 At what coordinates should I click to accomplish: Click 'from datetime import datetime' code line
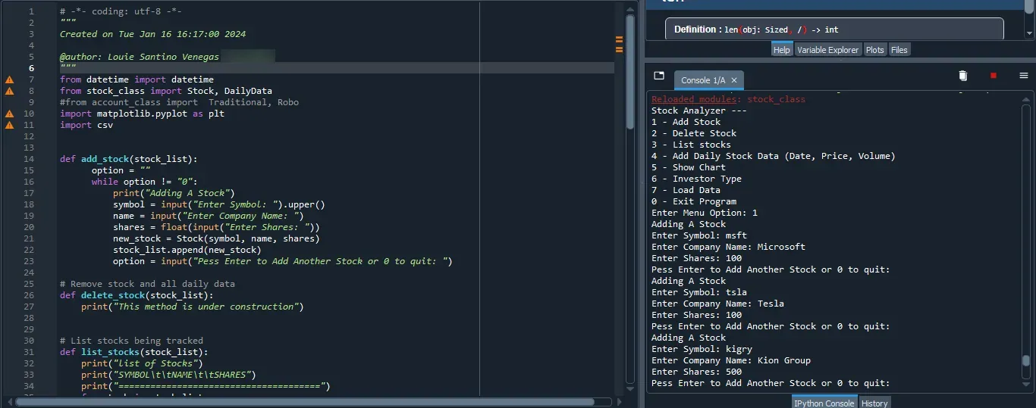(137, 79)
